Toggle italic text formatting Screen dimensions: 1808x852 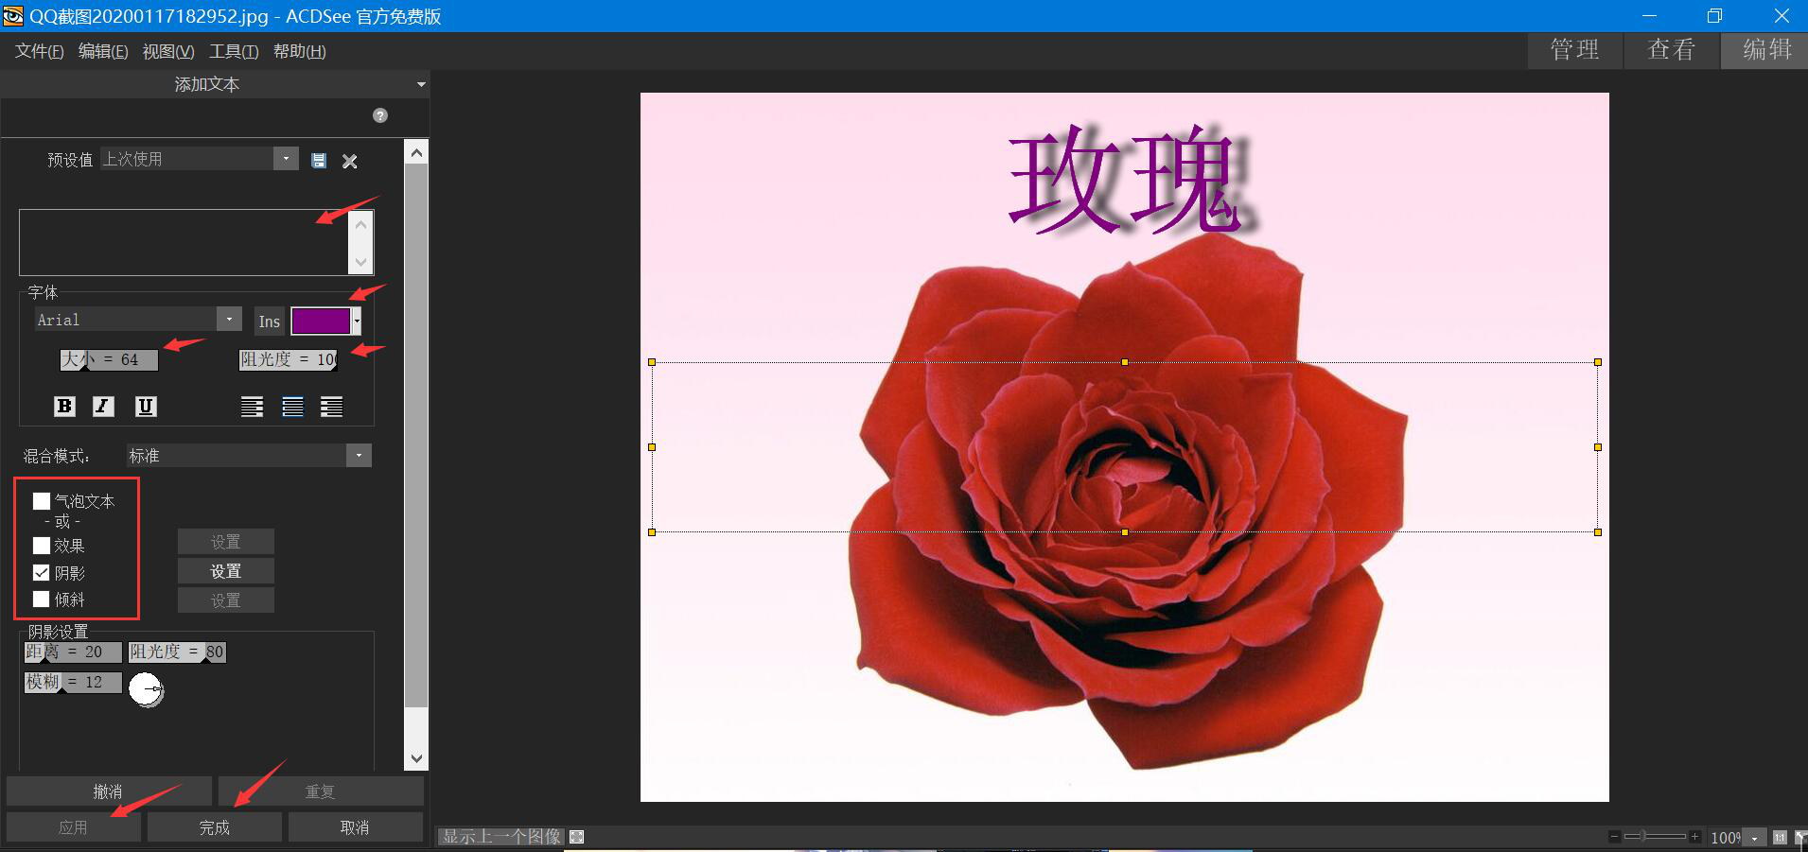tap(103, 407)
